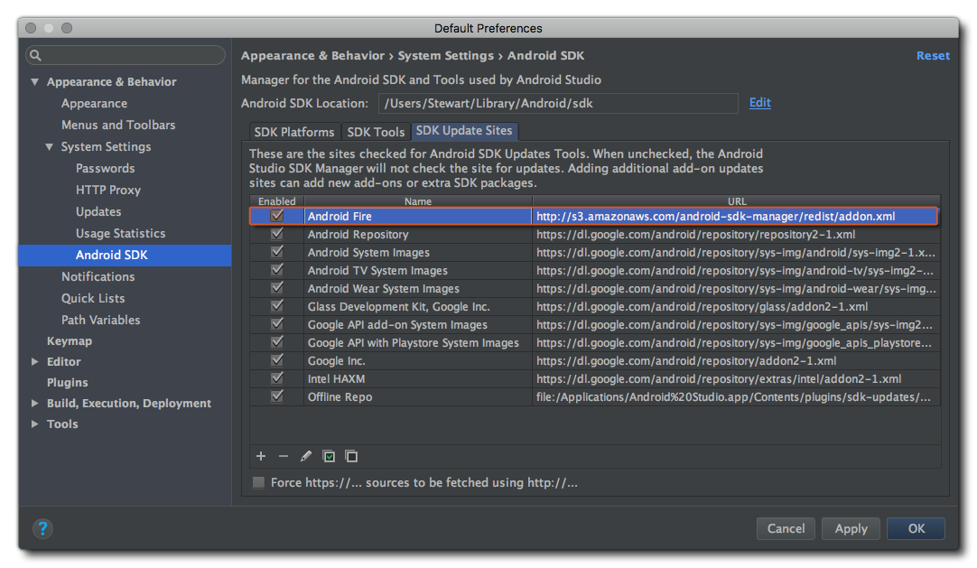Viewport: 977px width, 568px height.
Task: Click the deselect all sites icon
Action: click(x=351, y=456)
